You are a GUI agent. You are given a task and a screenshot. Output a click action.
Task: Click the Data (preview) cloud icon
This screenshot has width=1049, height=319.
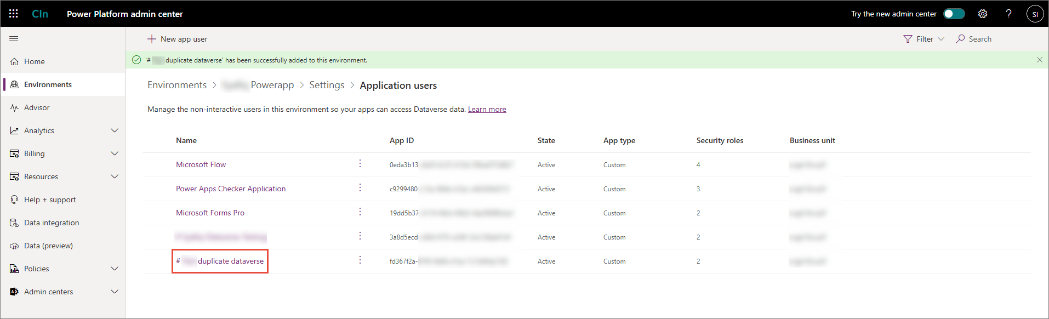(x=14, y=246)
